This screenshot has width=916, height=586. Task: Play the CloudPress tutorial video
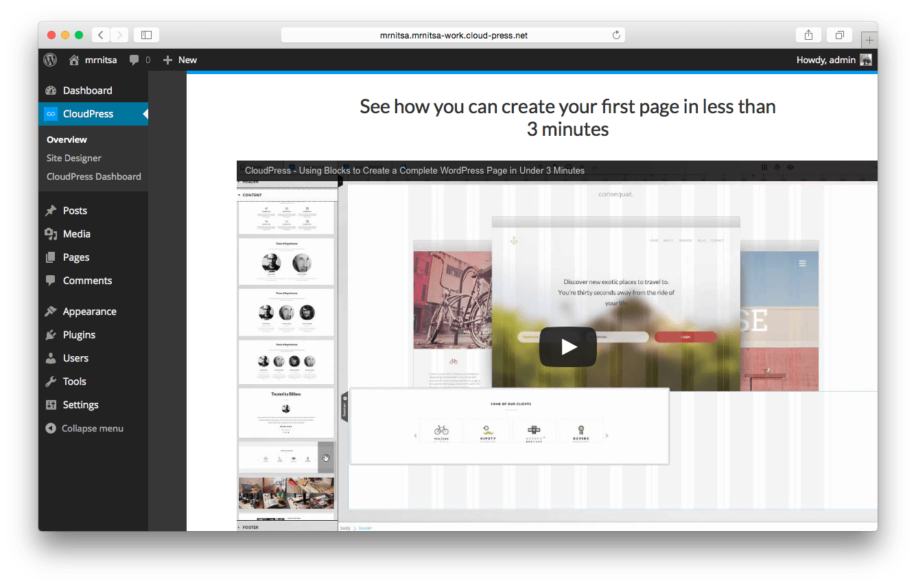pyautogui.click(x=567, y=347)
